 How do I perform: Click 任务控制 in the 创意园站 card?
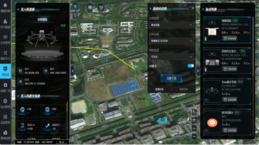(x=230, y=39)
